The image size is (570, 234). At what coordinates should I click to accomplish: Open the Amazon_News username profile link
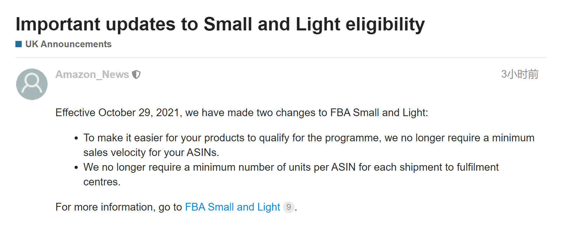pyautogui.click(x=92, y=75)
